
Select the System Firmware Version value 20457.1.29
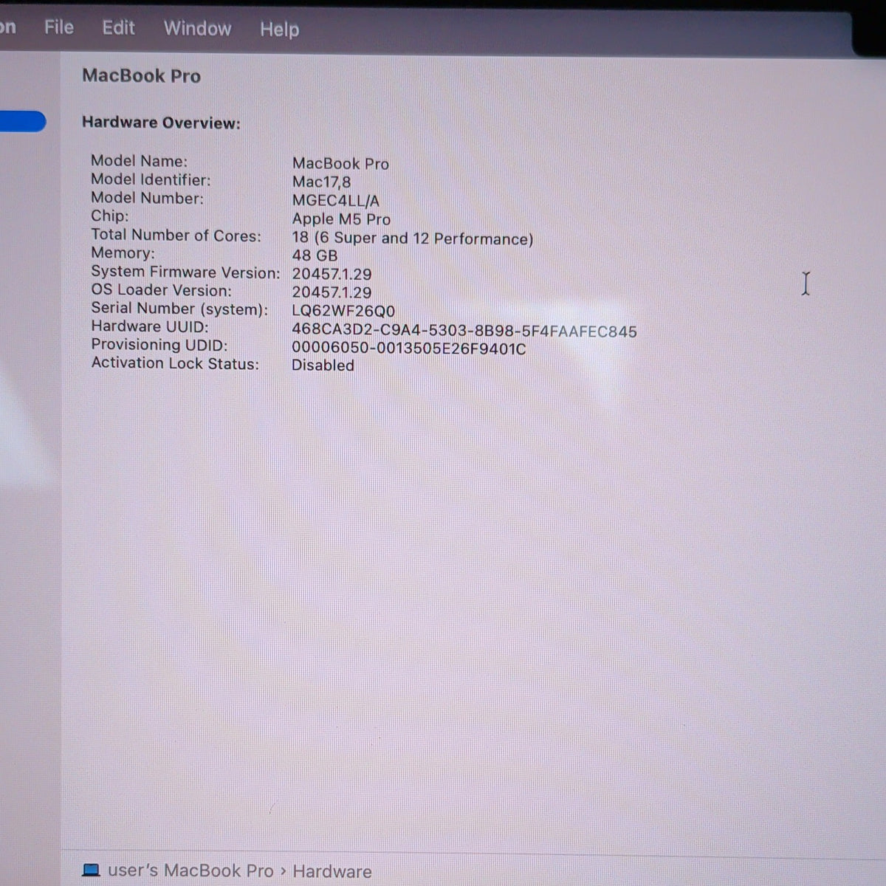coord(332,274)
